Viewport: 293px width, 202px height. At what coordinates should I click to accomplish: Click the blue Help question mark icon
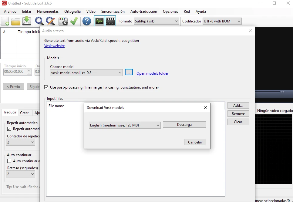[x=87, y=21]
